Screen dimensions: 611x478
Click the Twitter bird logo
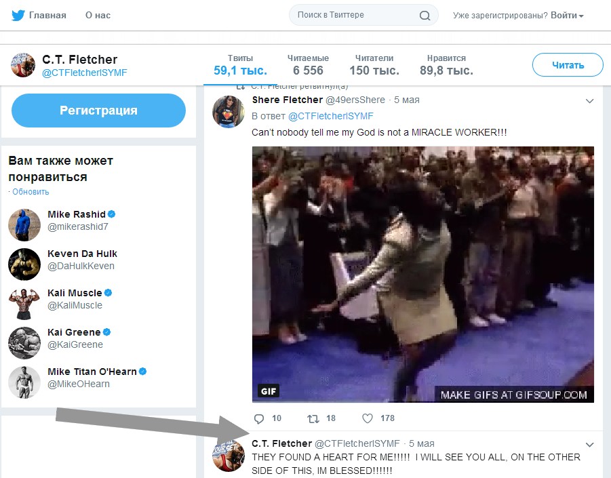(x=18, y=15)
